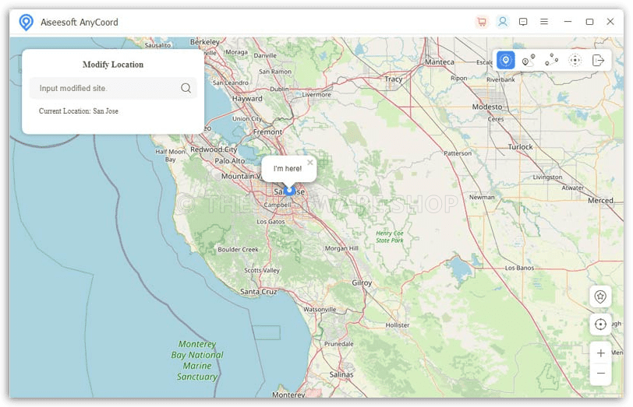Click Tracy label on map
This screenshot has height=407, width=633.
coord(393,79)
